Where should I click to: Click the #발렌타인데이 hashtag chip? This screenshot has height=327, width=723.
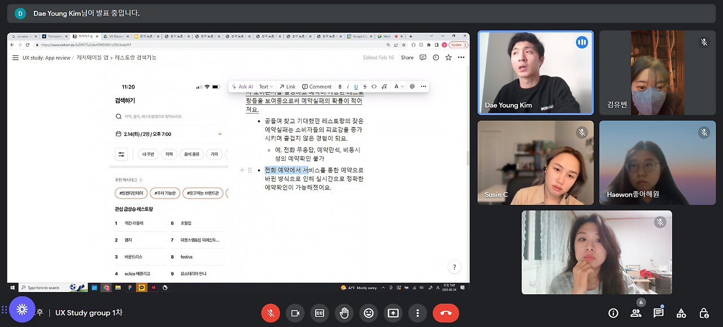click(x=131, y=193)
